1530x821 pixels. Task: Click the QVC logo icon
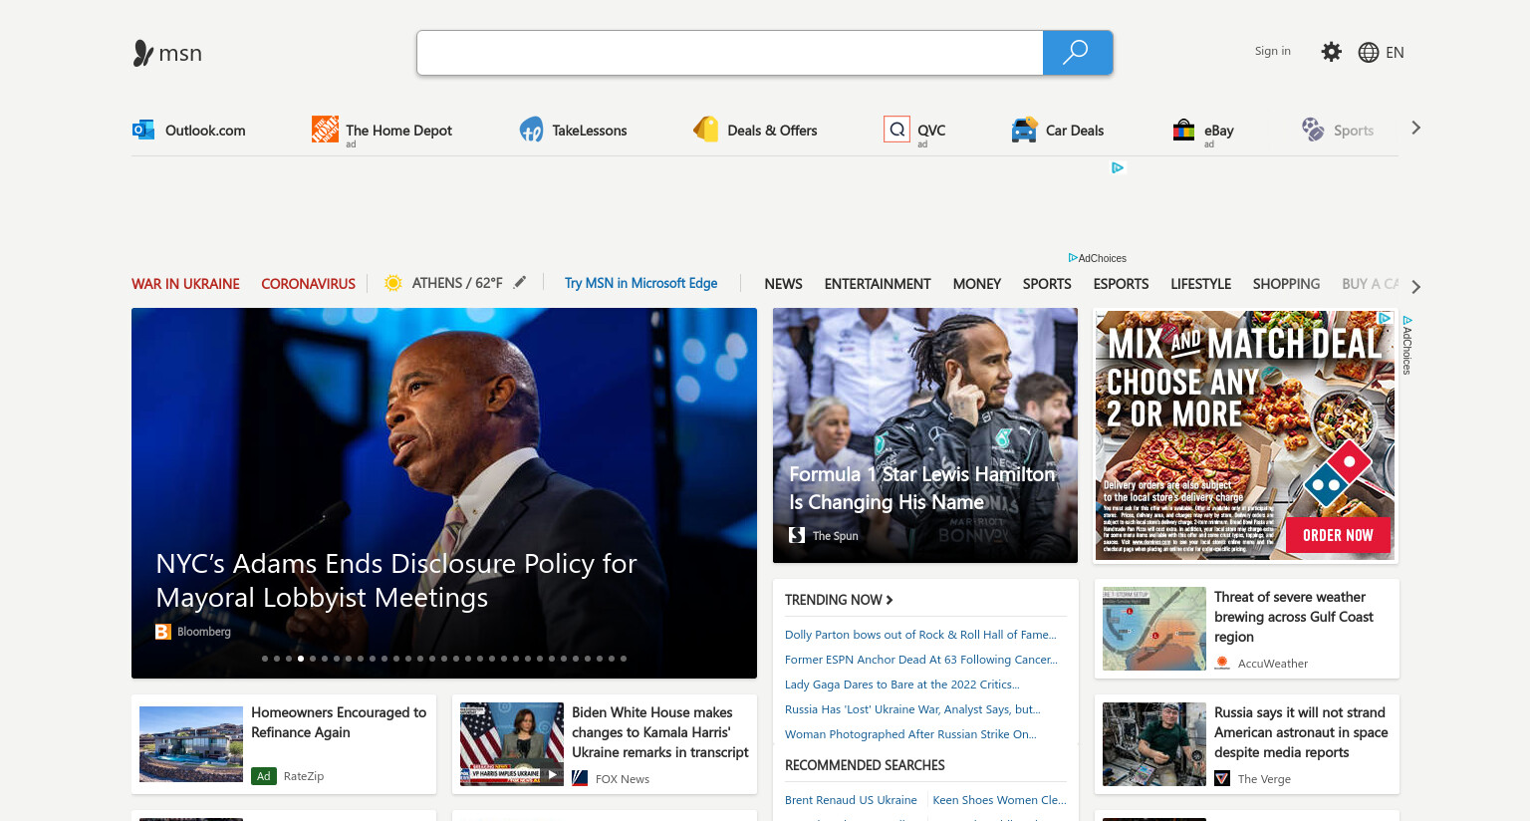(896, 130)
